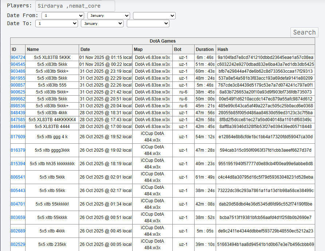
Task: Click duration 6m : 46s
Action: [205, 57]
